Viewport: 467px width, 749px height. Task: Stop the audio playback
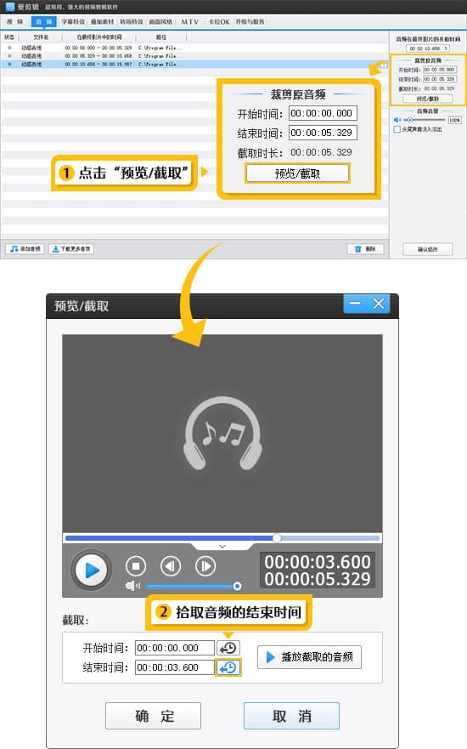[x=136, y=566]
